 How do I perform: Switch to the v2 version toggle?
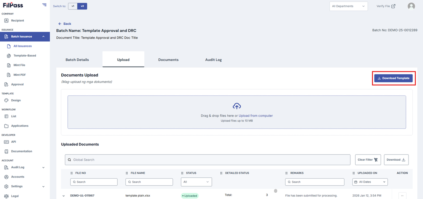(x=82, y=6)
